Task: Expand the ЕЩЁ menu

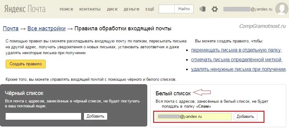Action: pyautogui.click(x=150, y=9)
